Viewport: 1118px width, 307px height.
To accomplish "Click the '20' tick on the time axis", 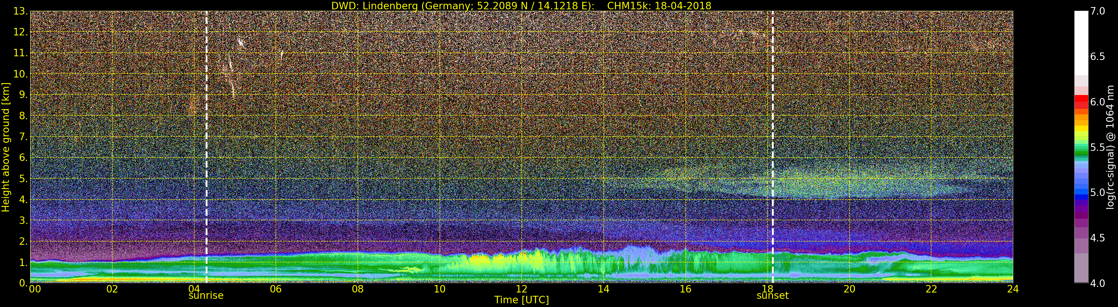I will click(849, 289).
